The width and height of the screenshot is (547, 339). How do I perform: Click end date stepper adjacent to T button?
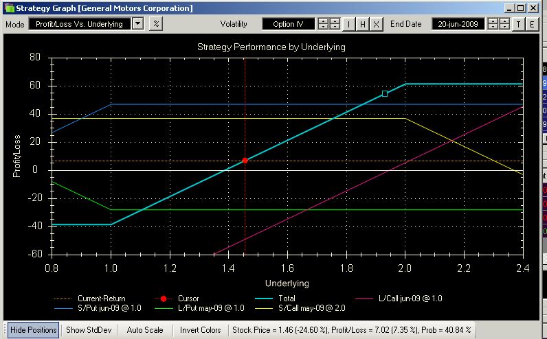pos(504,24)
